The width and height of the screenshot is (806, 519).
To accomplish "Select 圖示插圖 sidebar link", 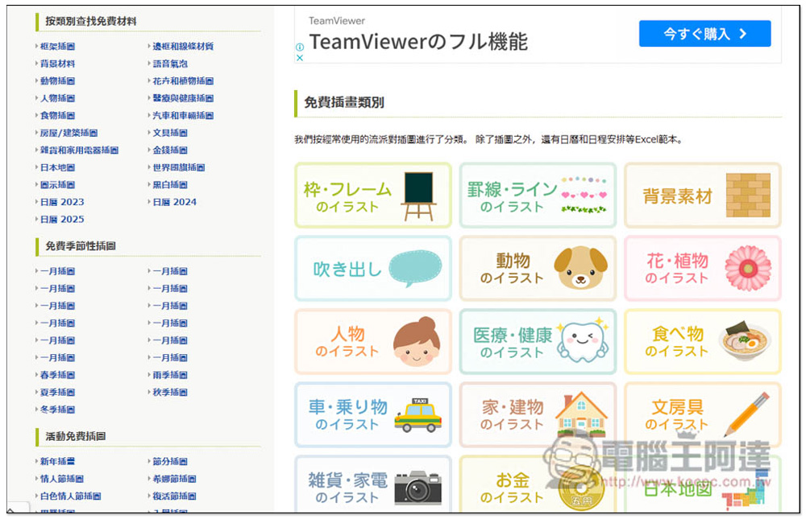I will (x=57, y=185).
